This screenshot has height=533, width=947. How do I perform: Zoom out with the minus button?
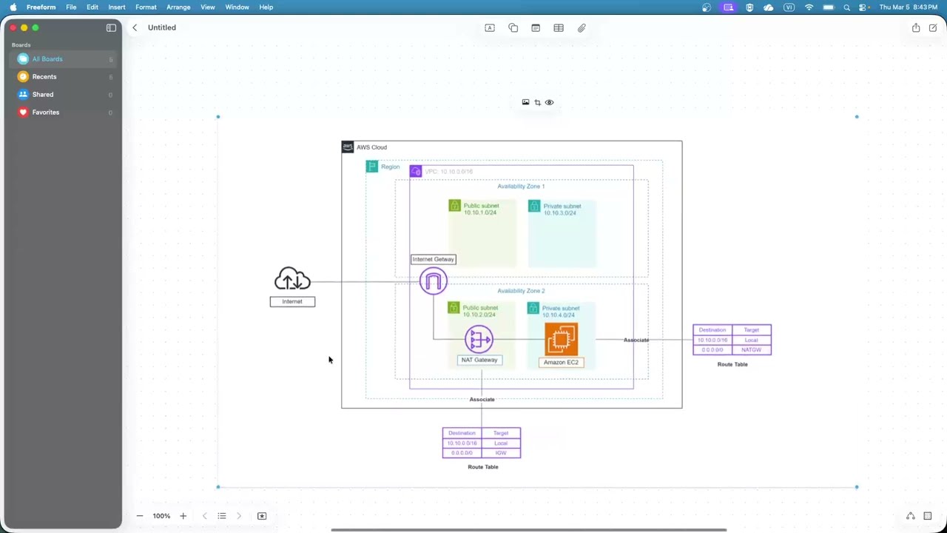pyautogui.click(x=140, y=516)
